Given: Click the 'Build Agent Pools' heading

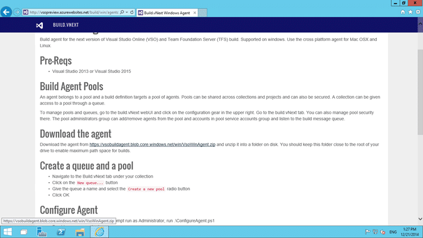Looking at the screenshot, I should pyautogui.click(x=72, y=87).
